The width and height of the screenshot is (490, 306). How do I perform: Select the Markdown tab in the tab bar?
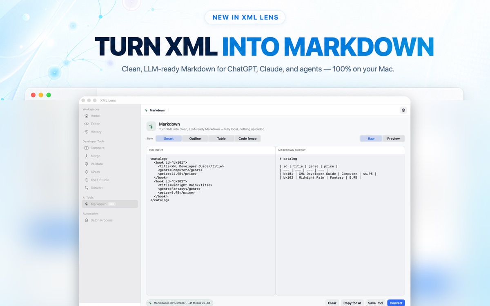pos(155,110)
